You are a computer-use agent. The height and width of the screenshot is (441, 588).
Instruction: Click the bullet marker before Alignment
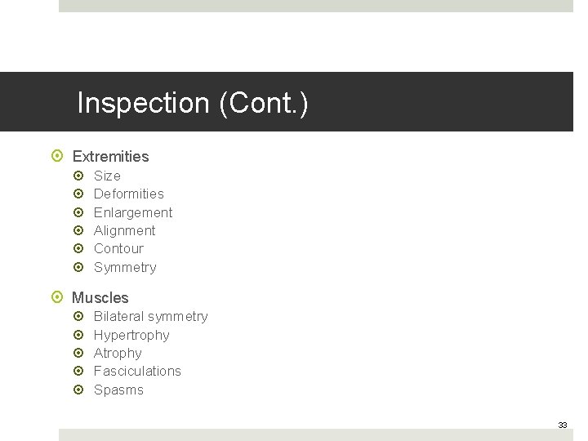78,231
